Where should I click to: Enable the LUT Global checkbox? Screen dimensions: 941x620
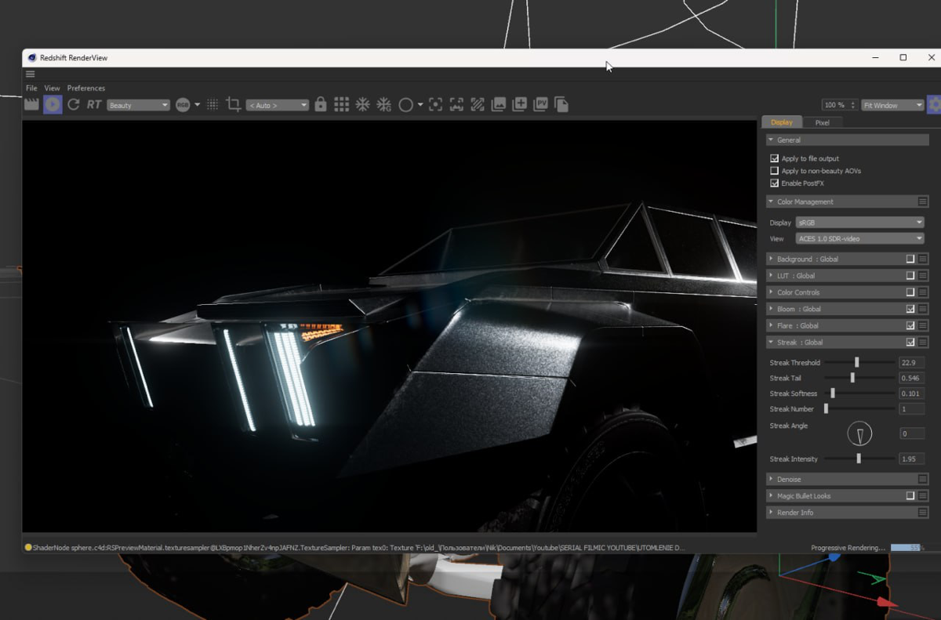click(x=910, y=276)
